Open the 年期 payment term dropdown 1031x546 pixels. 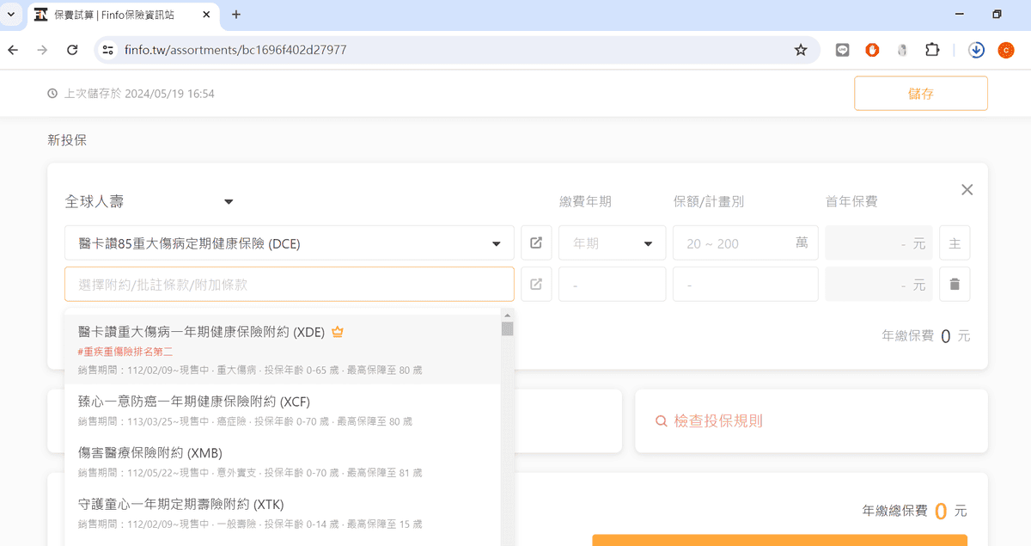612,243
